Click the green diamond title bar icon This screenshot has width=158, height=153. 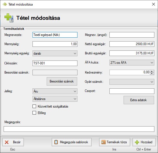[x=5, y=4]
